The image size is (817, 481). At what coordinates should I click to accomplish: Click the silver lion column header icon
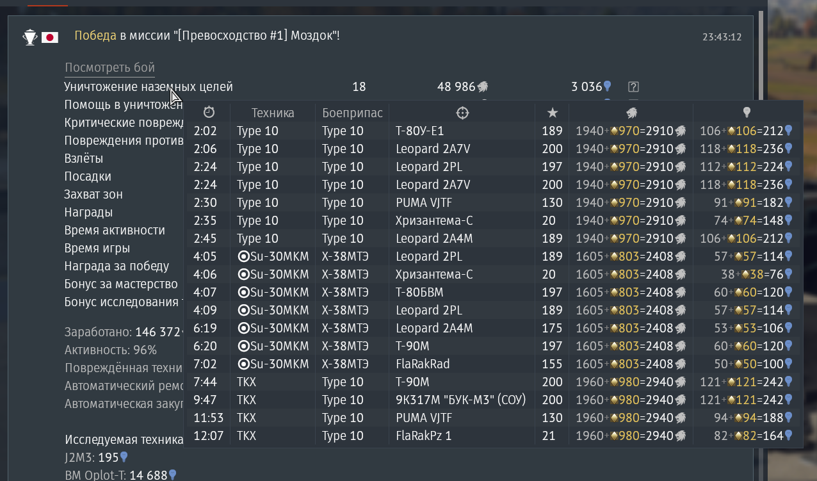631,113
